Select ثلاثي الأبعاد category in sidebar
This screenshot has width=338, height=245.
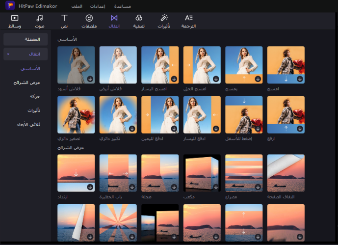(x=28, y=124)
